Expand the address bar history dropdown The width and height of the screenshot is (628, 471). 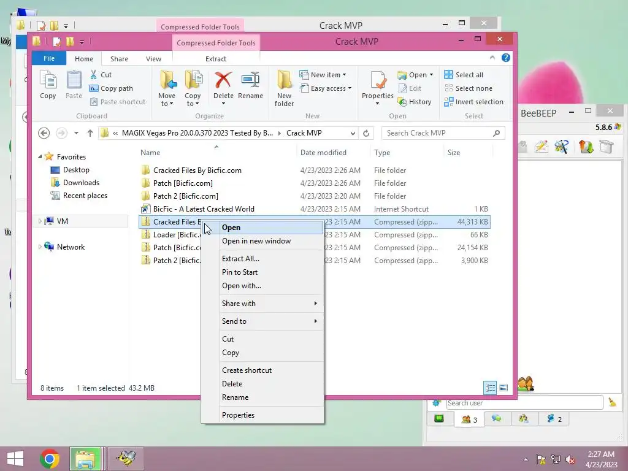pos(353,133)
